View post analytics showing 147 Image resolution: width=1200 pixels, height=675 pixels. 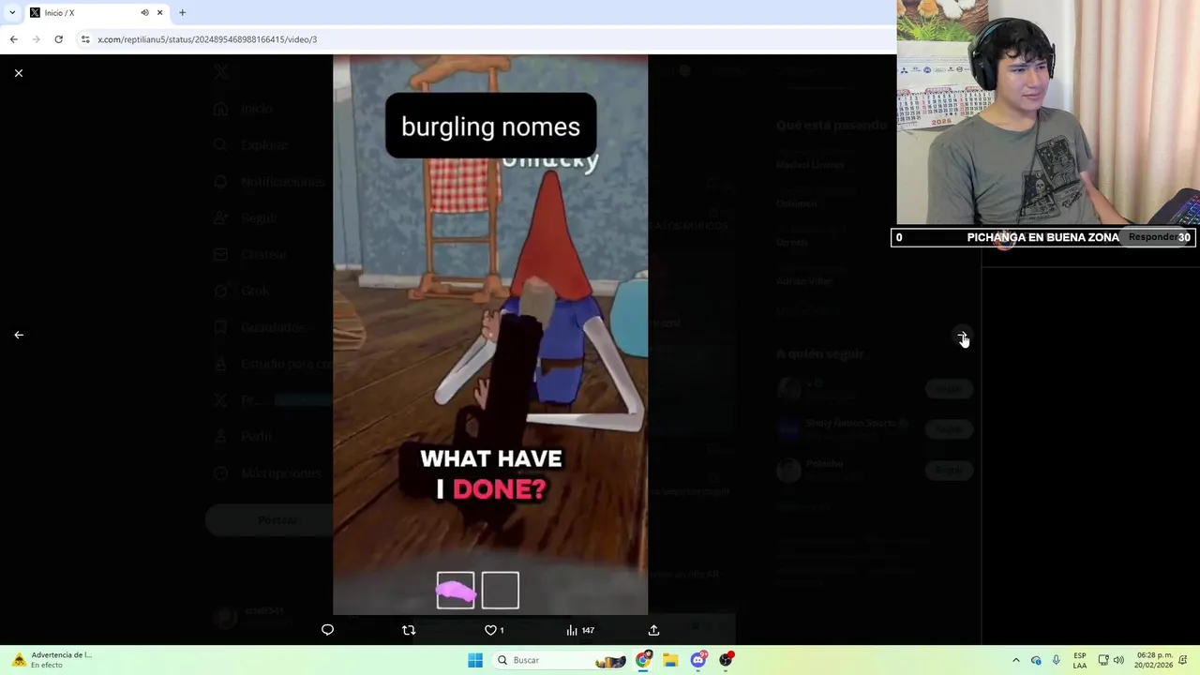pos(580,630)
